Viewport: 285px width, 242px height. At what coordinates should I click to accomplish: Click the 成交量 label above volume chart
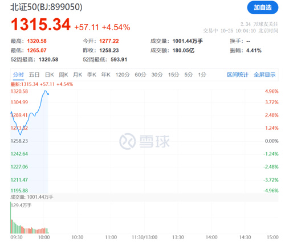32,197
